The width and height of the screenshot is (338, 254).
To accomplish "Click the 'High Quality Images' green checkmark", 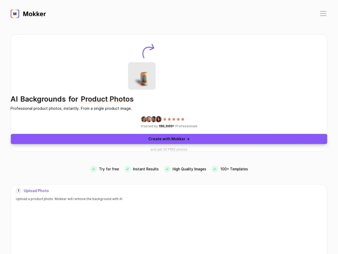I will pyautogui.click(x=167, y=169).
